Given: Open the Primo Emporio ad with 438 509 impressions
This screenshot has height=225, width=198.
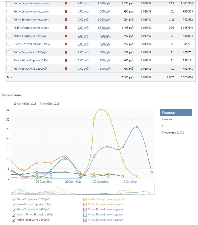Looking at the screenshot, I should (31, 11).
